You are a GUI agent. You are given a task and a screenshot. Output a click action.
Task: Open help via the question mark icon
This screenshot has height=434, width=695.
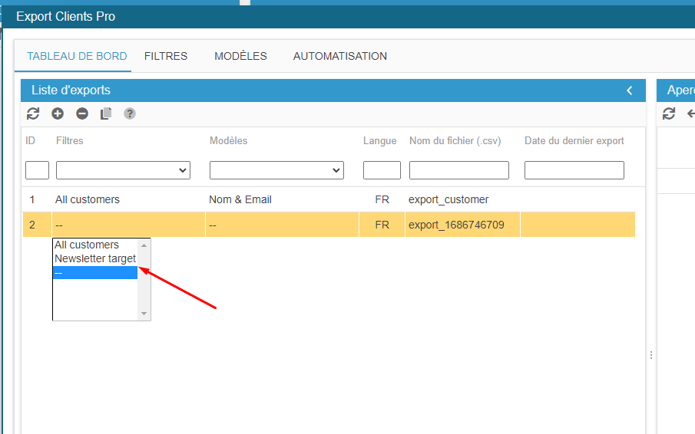point(130,113)
